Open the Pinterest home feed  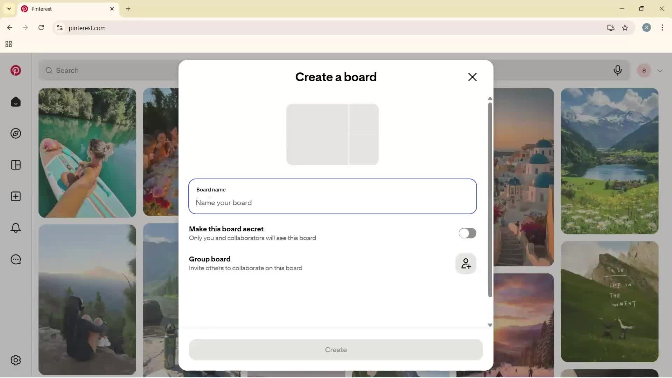tap(16, 101)
